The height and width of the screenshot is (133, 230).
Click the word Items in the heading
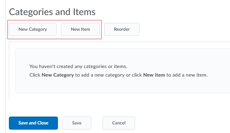click(84, 12)
